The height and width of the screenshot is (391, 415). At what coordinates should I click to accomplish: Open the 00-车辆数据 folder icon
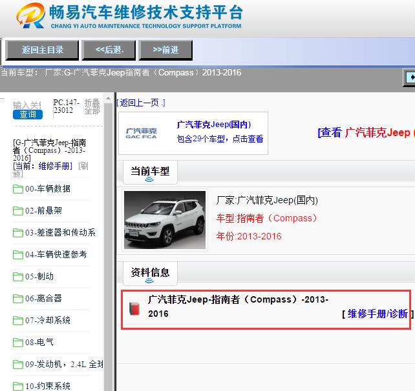coord(17,189)
